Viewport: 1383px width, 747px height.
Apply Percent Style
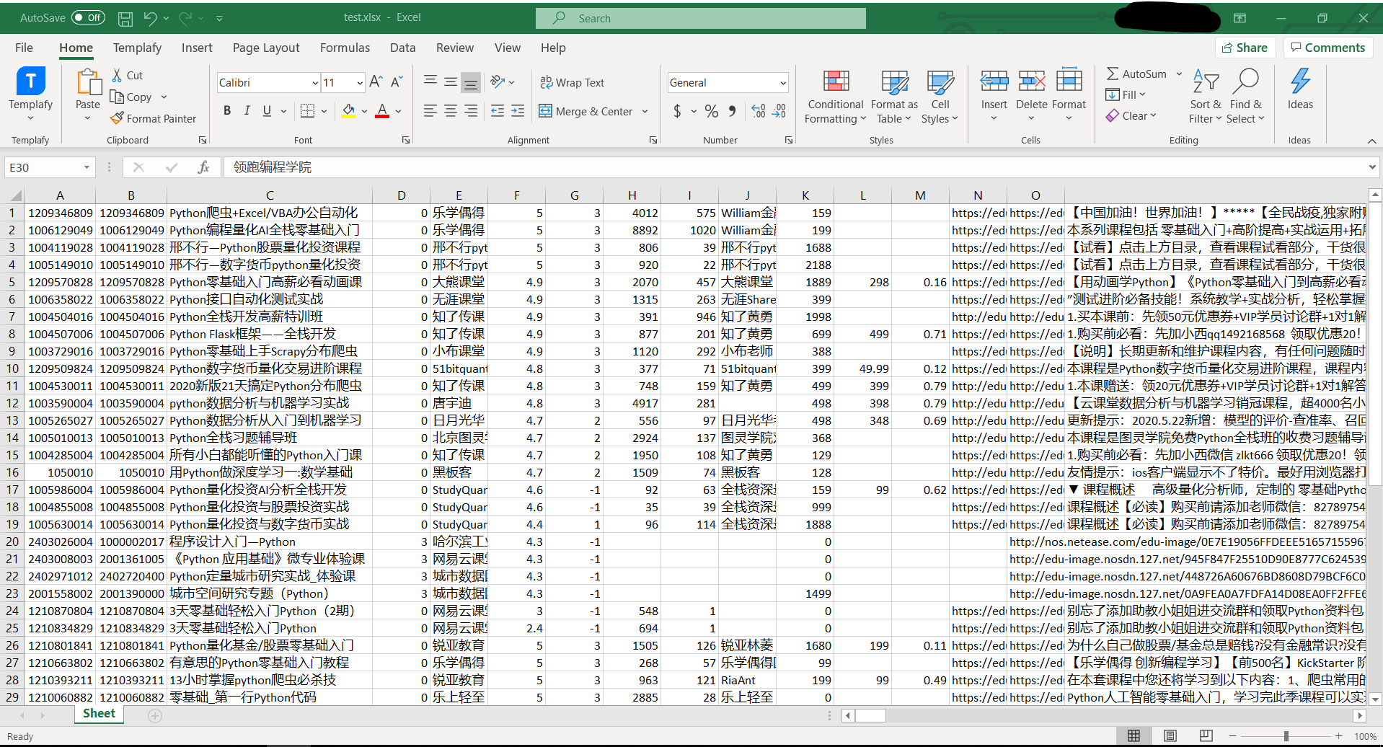(x=712, y=111)
